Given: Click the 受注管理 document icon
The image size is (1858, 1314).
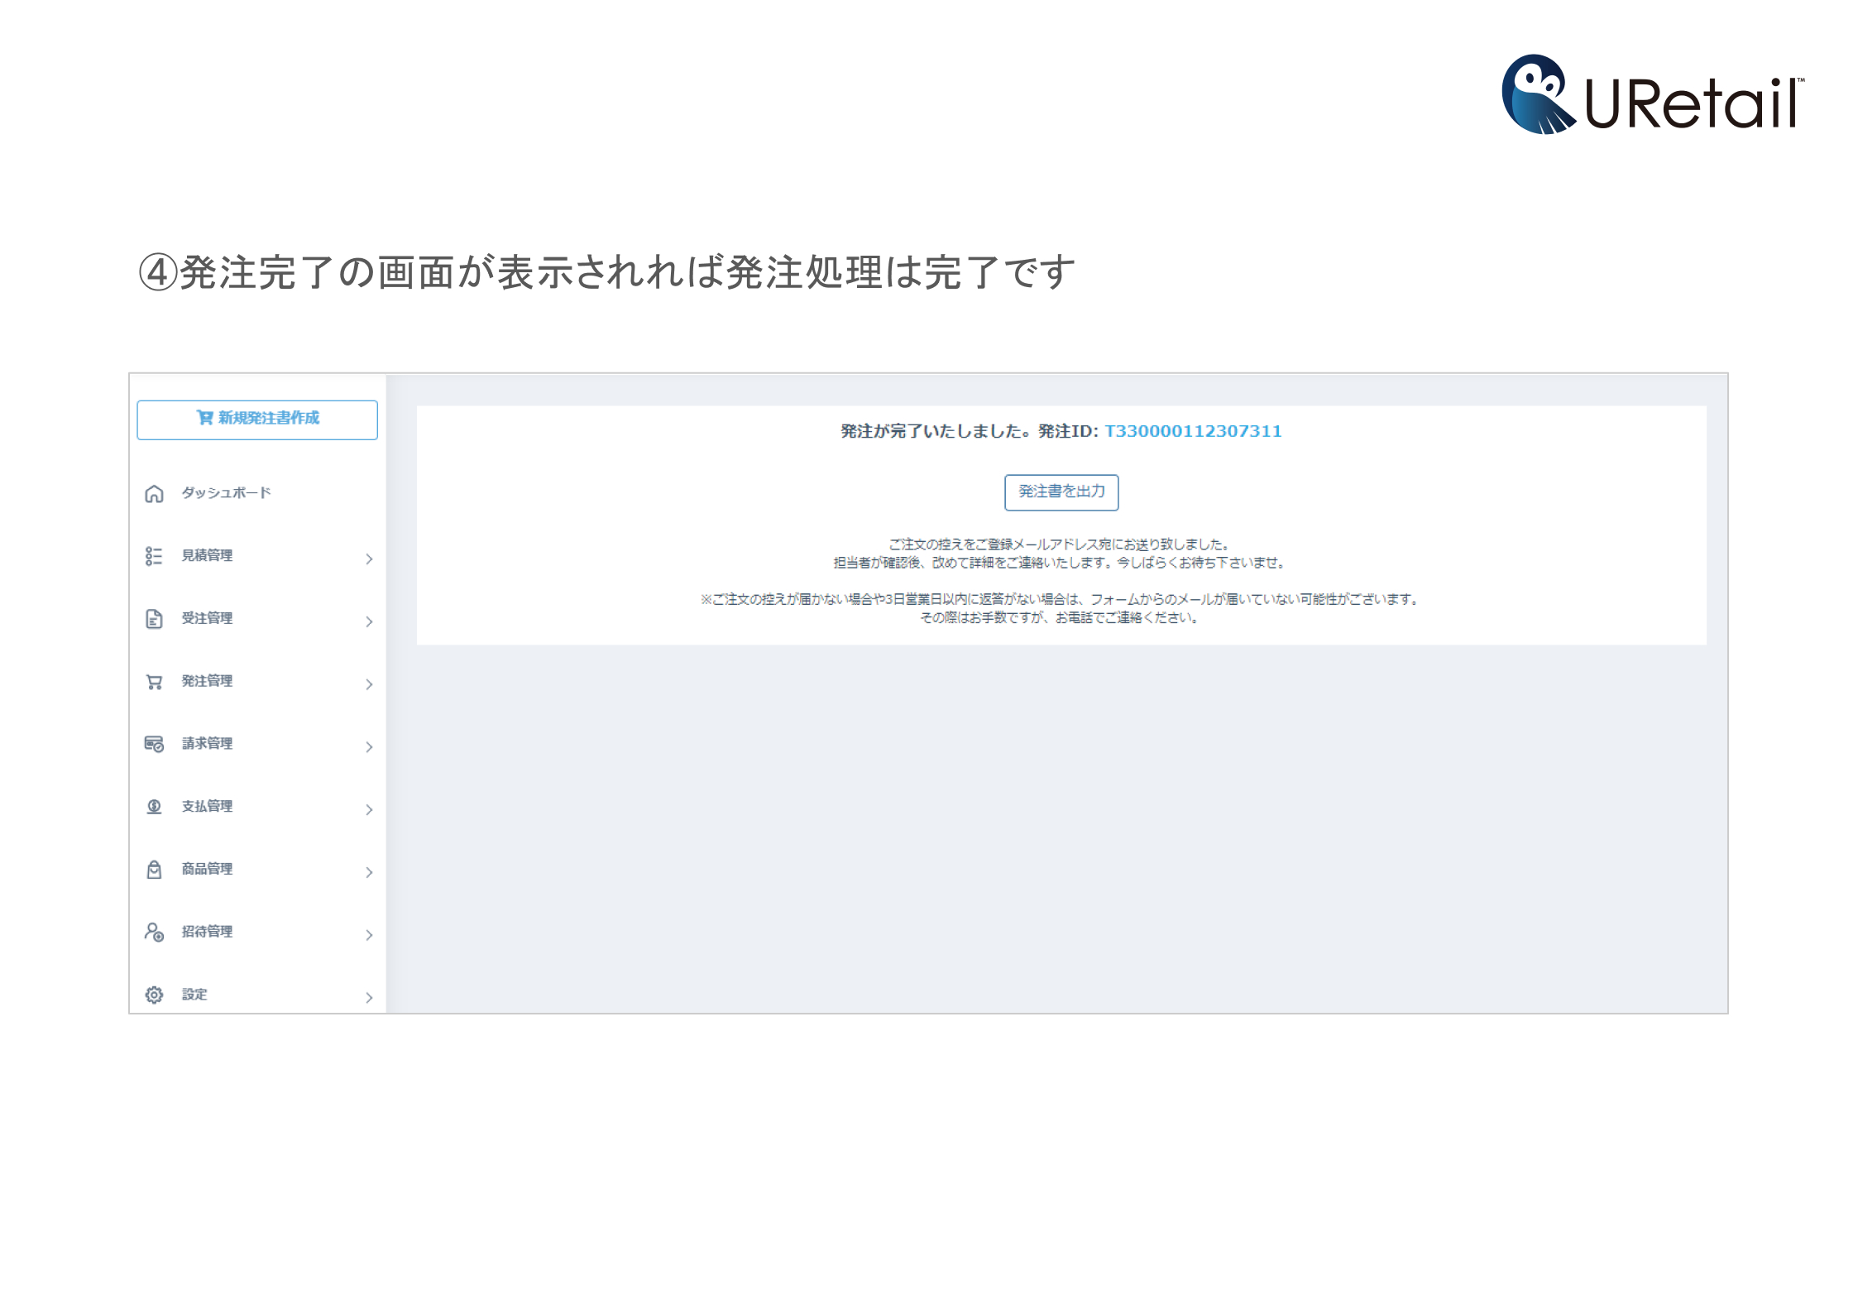Looking at the screenshot, I should 154,619.
